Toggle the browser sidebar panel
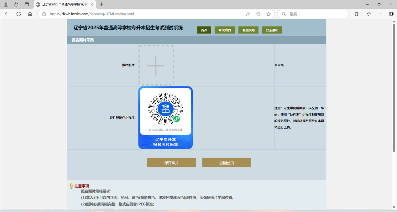Screen dimensions: 397x212 point(391,14)
